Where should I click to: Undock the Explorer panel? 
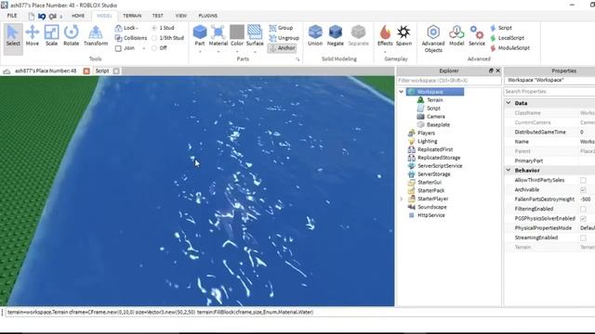491,71
